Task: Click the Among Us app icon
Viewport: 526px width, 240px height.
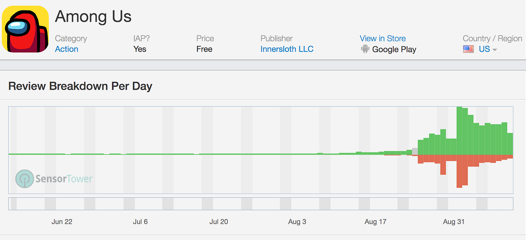Action: click(x=25, y=29)
